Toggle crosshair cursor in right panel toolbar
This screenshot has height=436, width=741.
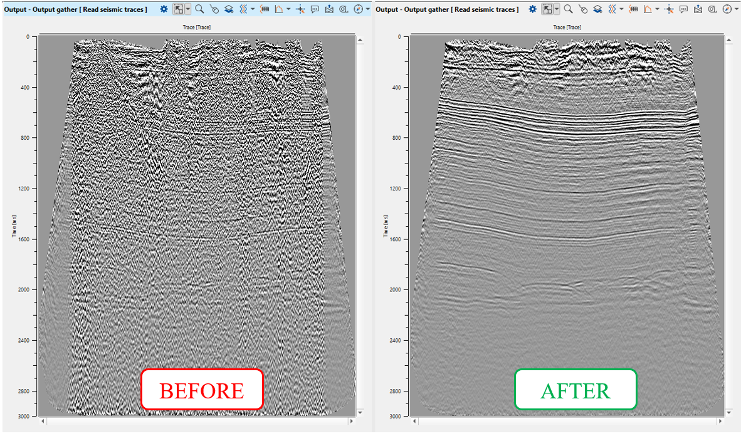coord(669,9)
